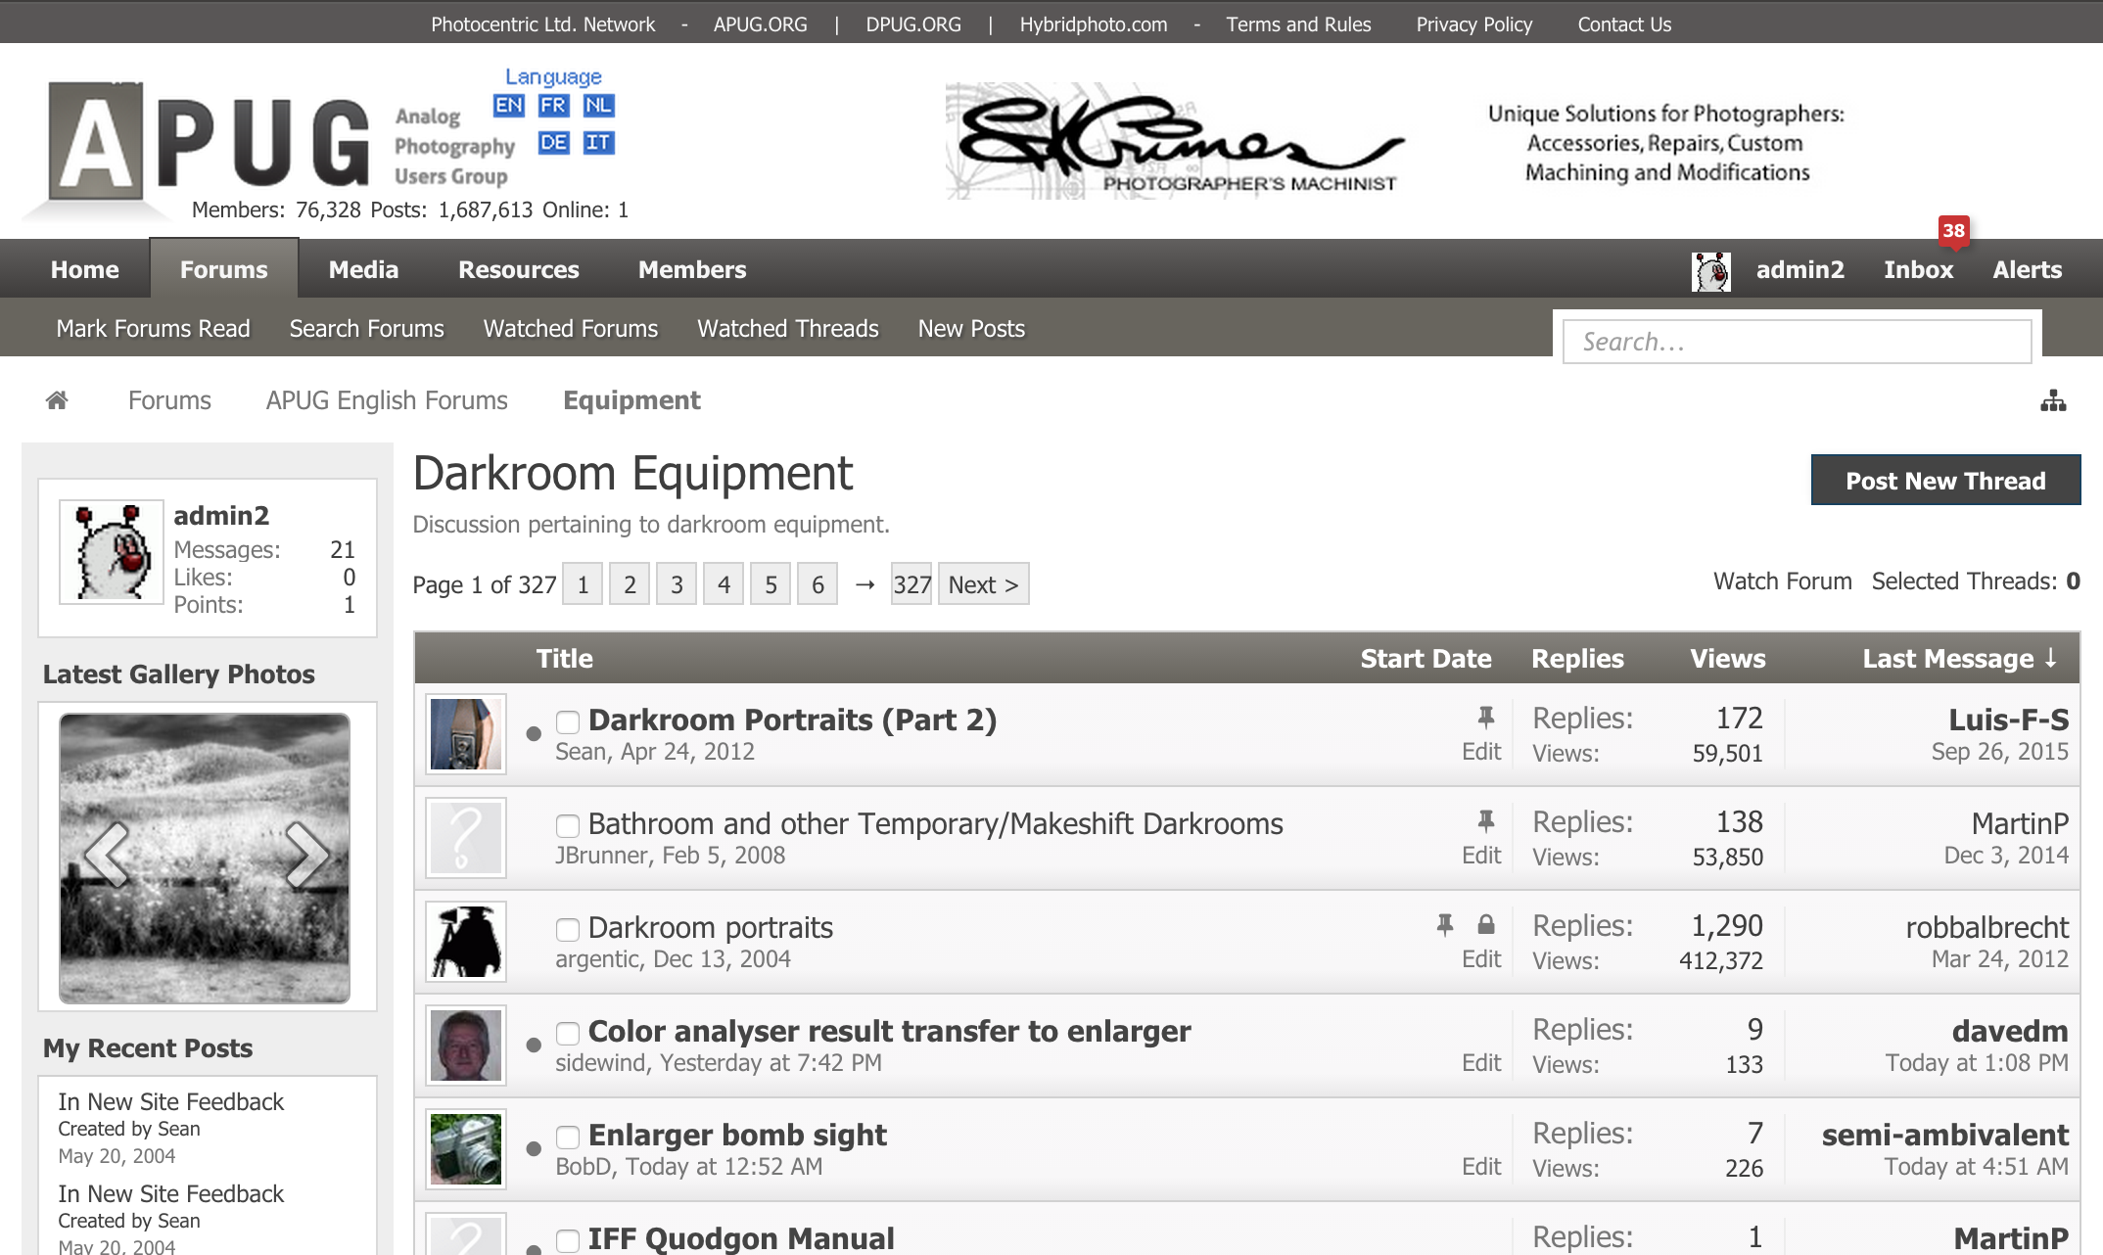Image resolution: width=2103 pixels, height=1255 pixels.
Task: Show previous gallery photo arrow
Action: point(107,855)
